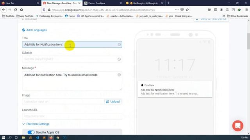Open the Firefox hamburger menu
This screenshot has width=250, height=140.
click(x=246, y=10)
